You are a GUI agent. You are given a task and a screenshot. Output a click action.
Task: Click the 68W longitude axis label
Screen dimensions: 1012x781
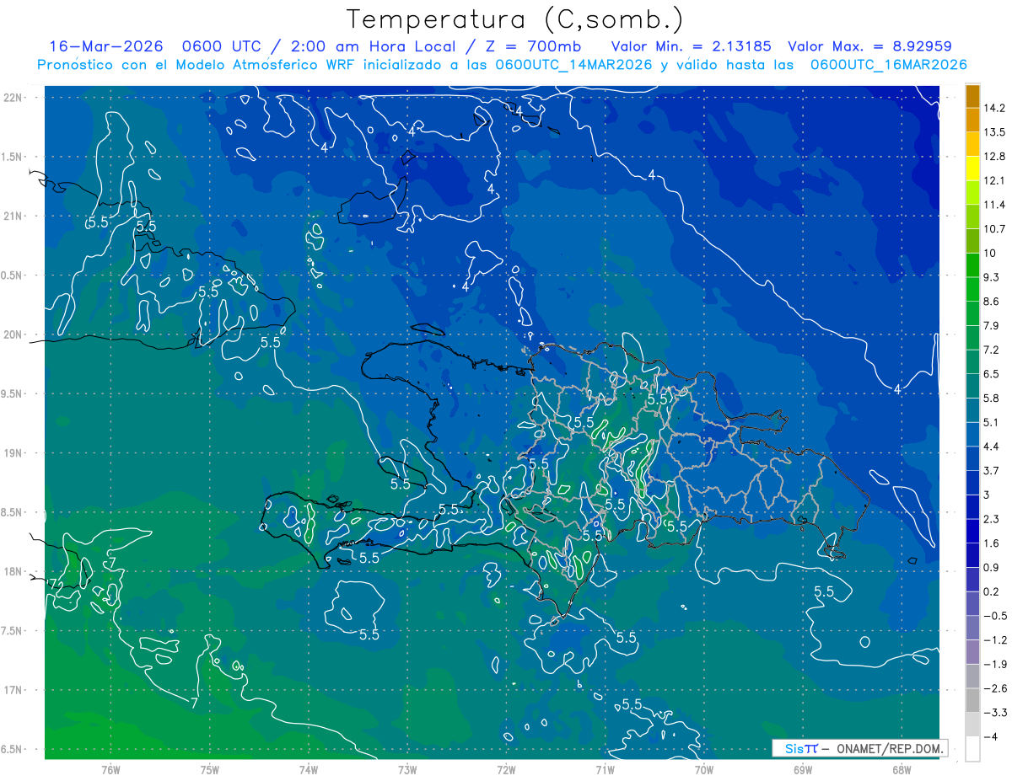[902, 769]
